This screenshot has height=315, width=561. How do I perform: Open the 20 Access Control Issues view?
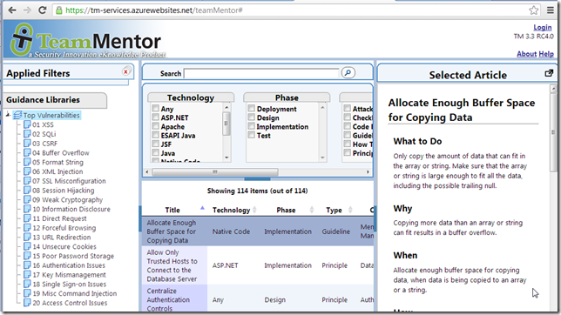click(70, 303)
